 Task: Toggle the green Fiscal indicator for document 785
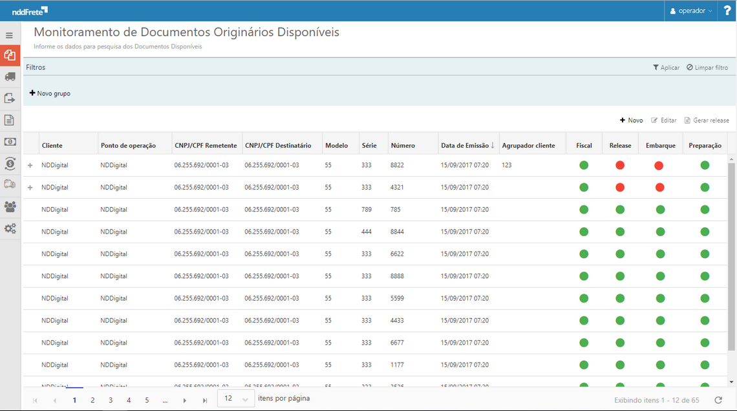583,209
